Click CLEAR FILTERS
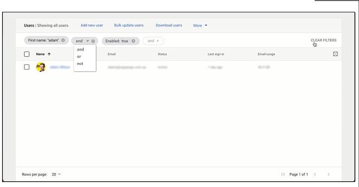The width and height of the screenshot is (359, 187). (x=324, y=40)
